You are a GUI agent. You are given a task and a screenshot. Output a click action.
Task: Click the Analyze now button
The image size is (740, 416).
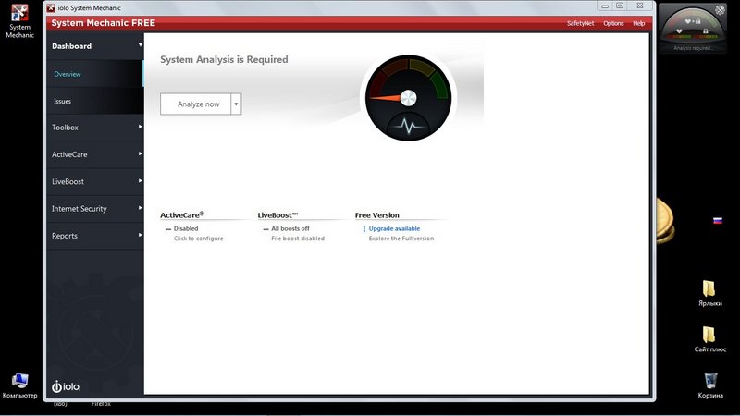[196, 104]
